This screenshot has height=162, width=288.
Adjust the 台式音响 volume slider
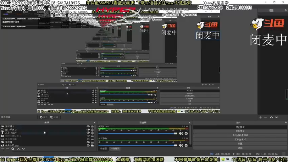[x=138, y=145]
